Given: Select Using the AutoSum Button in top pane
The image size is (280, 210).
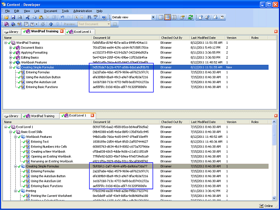Looking at the screenshot, I should point(43,77).
